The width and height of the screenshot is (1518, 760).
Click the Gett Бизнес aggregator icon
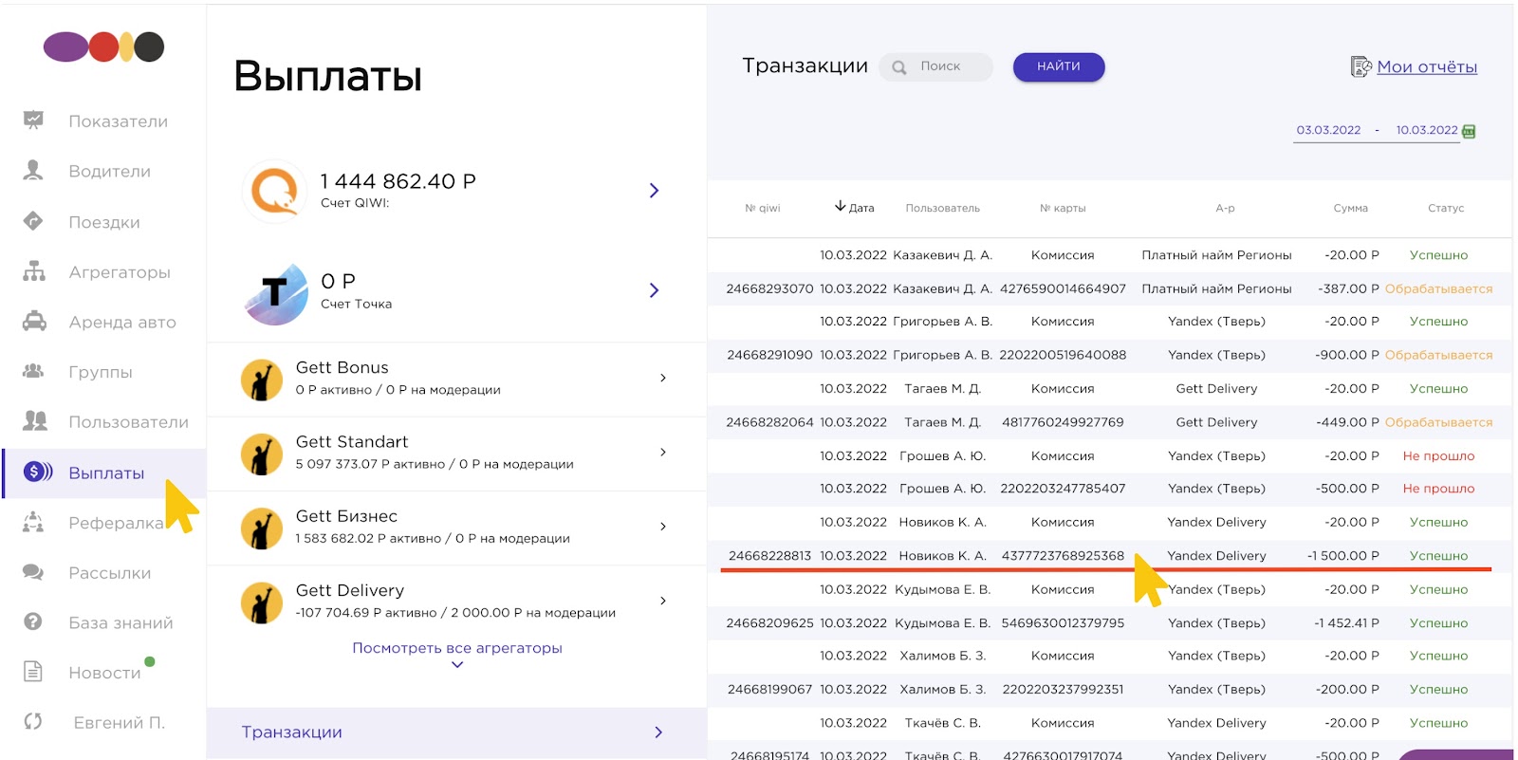[262, 528]
